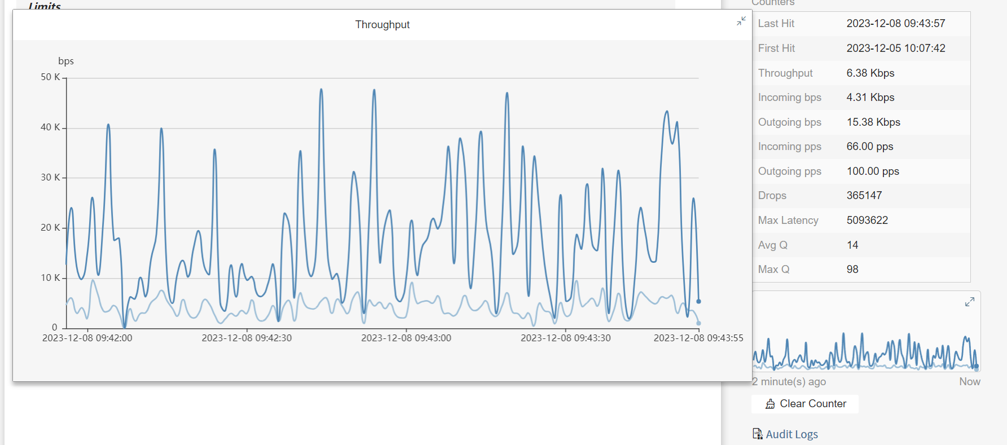Click the broom icon beside Clear Counter

[770, 404]
